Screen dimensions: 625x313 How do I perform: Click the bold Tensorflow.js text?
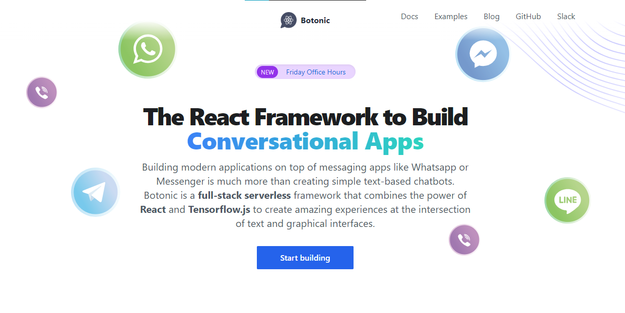[x=219, y=209]
